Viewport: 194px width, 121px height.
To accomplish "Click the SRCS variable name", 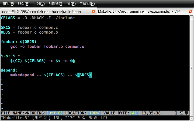I will [x=6, y=27].
